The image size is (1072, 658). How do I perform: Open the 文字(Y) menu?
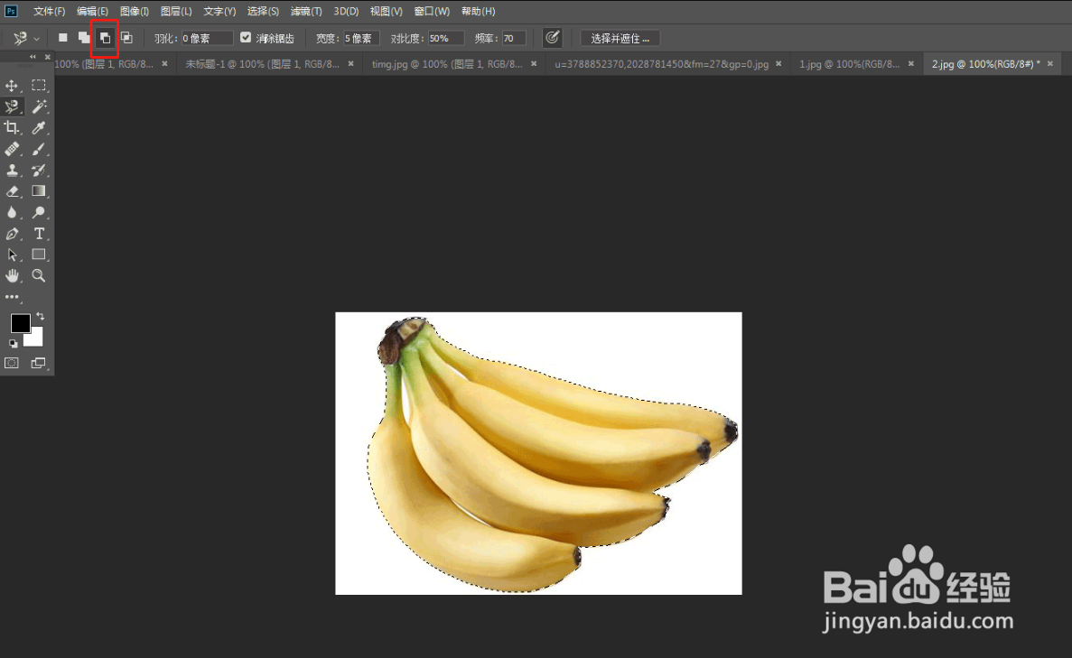[x=219, y=12]
